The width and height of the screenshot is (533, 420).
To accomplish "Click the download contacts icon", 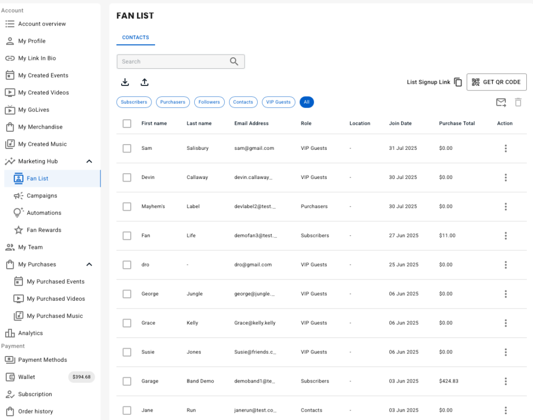I will [125, 82].
